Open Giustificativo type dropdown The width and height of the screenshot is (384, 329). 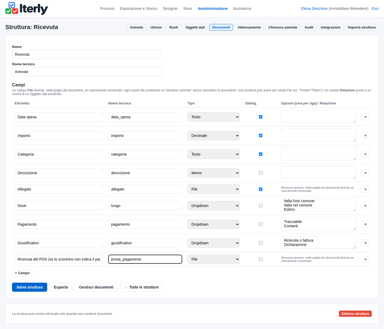click(x=214, y=243)
